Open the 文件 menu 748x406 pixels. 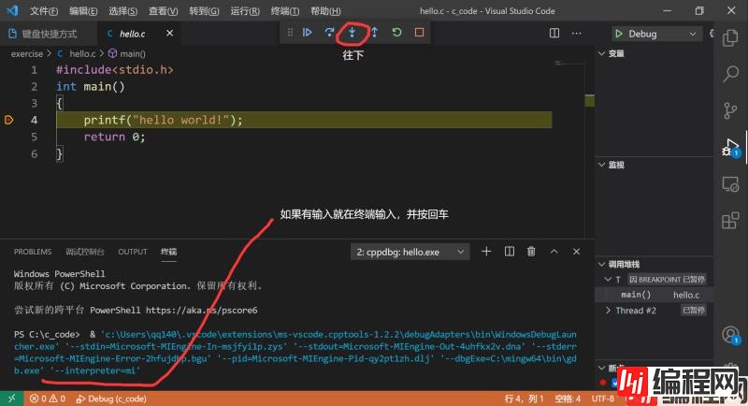[x=44, y=11]
